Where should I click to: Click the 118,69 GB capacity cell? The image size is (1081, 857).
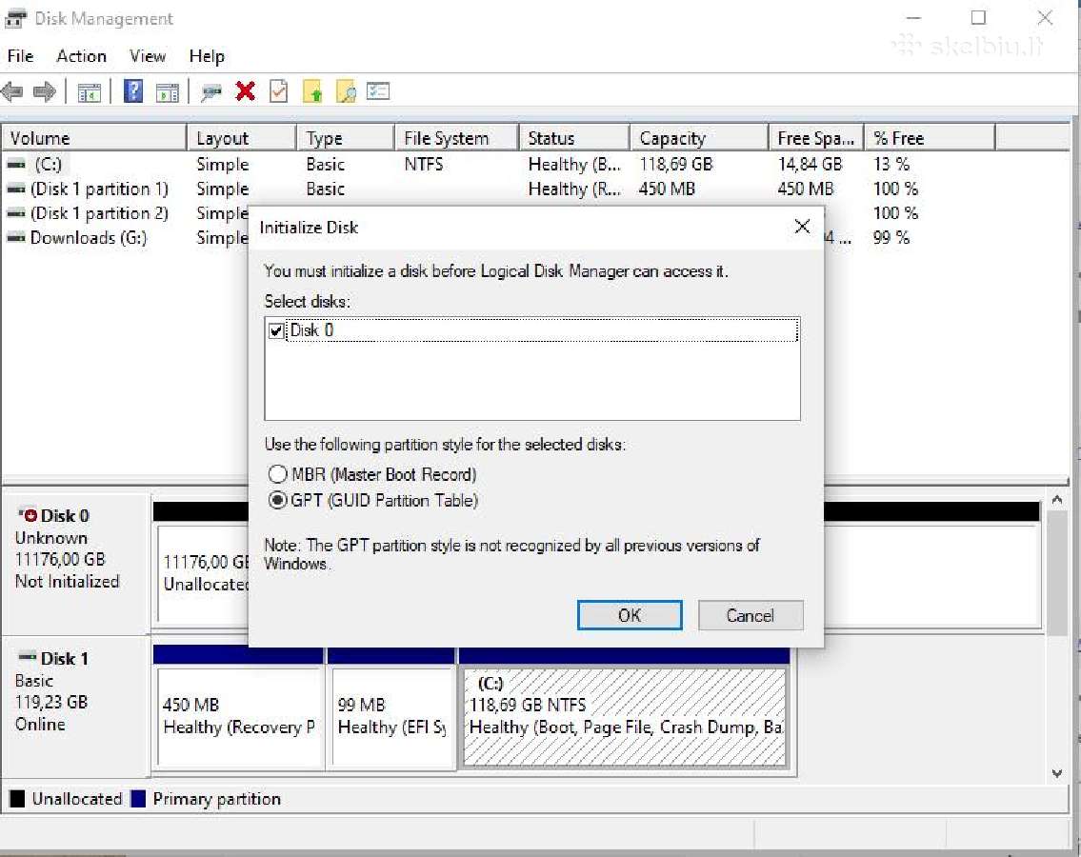(675, 165)
